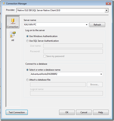
Task: Select the Attach a database file option
Action: click(x=27, y=80)
